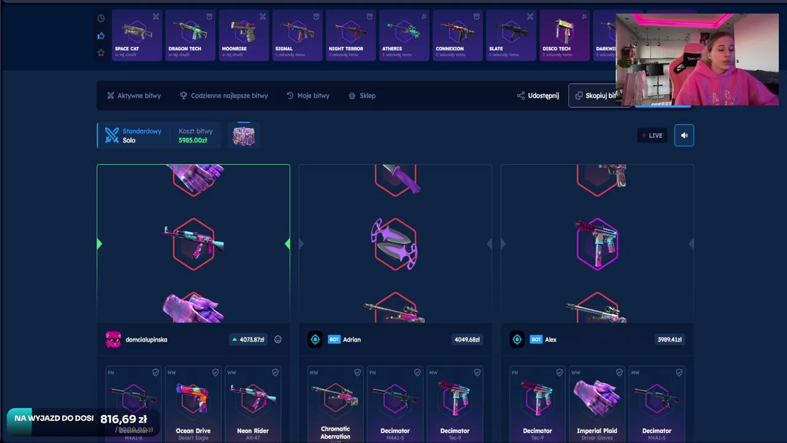Open the star favorites icon

pos(101,53)
